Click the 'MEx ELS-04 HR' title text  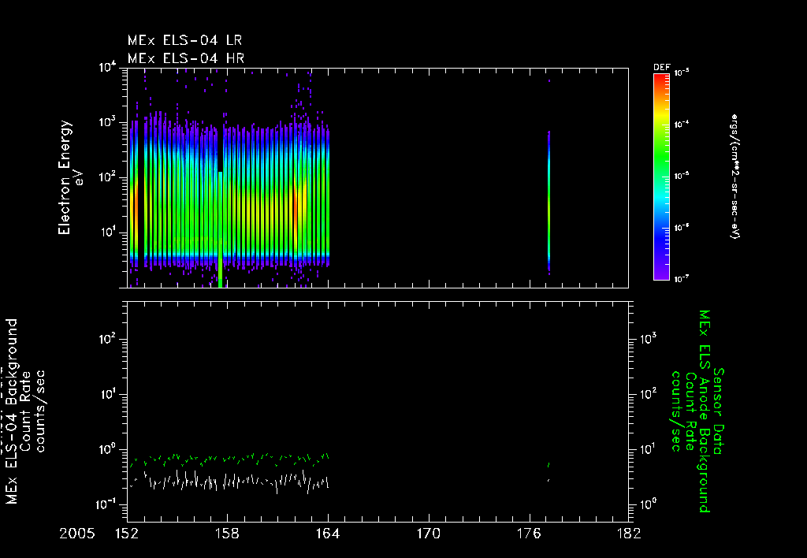pos(186,58)
